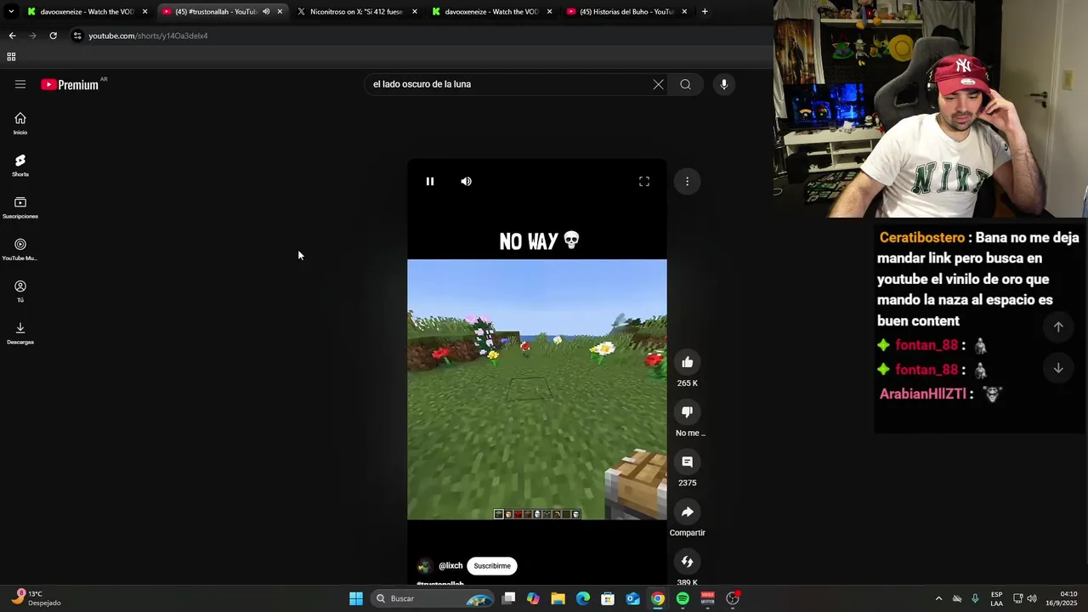Subscribe with the Suscribirme button

[492, 566]
